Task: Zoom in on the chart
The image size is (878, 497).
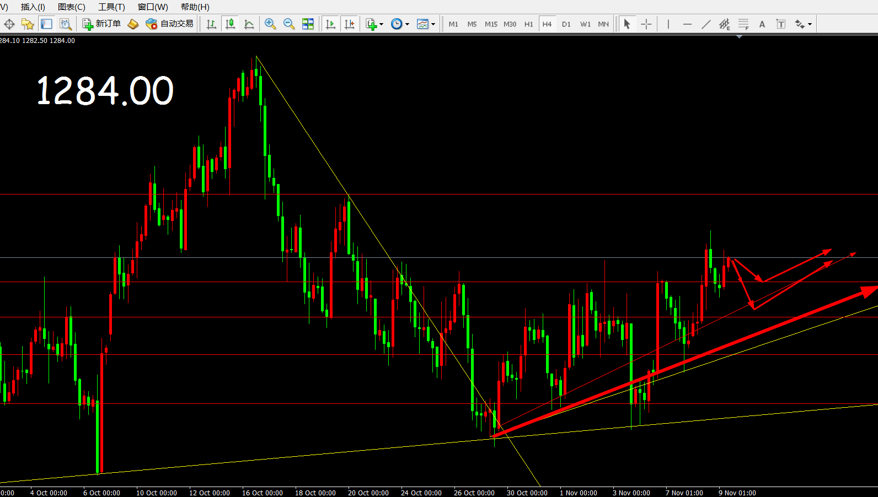Action: pyautogui.click(x=270, y=24)
